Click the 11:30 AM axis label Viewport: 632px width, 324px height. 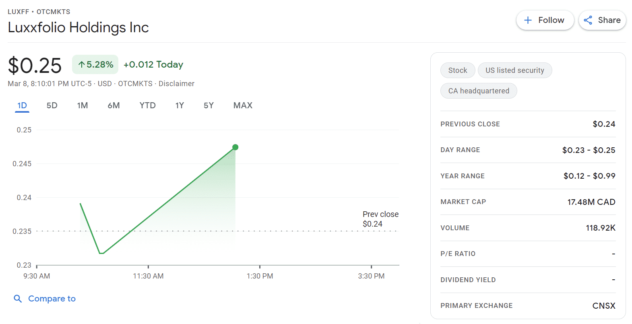click(148, 276)
